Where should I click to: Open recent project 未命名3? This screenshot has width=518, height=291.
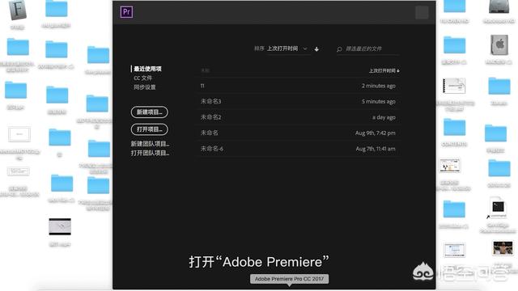click(298, 101)
